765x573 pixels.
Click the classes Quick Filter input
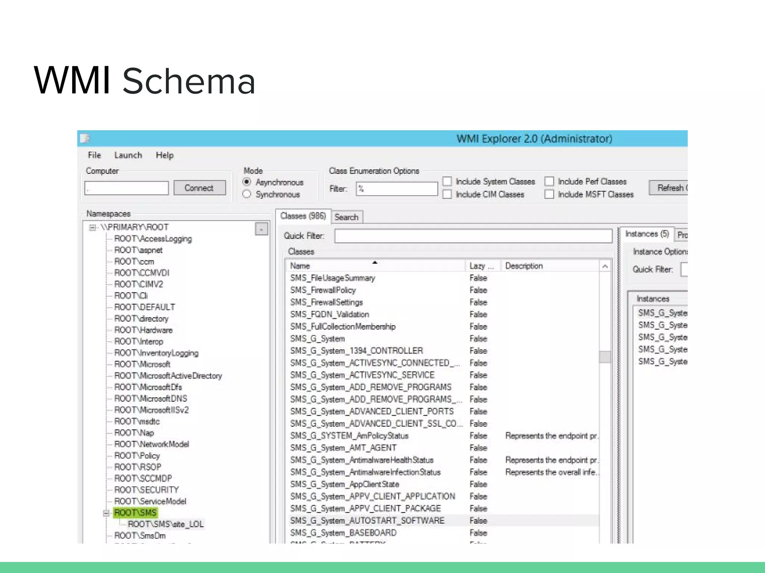[x=473, y=236]
